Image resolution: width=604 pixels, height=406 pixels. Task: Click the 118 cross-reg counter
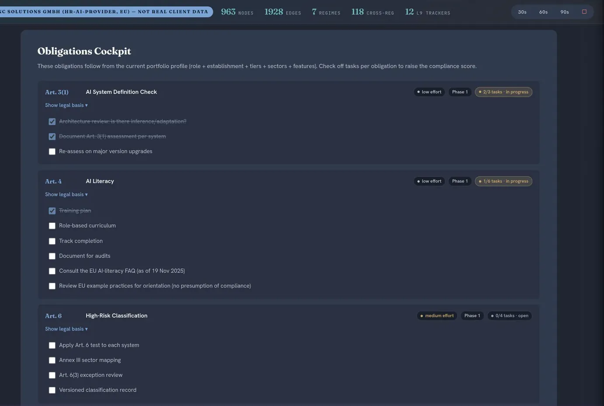pyautogui.click(x=373, y=12)
